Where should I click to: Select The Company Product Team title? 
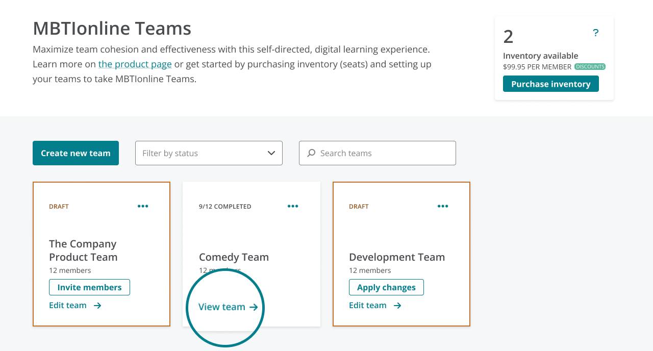pyautogui.click(x=83, y=250)
